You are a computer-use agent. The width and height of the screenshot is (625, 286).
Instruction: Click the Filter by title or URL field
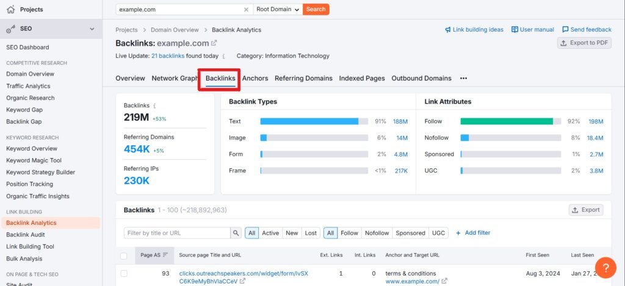pos(177,233)
